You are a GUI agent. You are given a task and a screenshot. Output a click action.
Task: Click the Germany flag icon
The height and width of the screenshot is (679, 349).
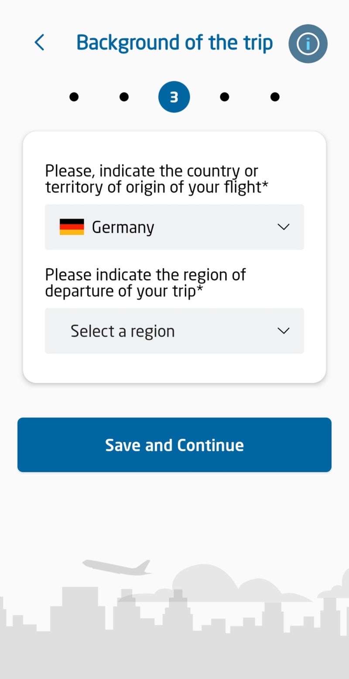tap(72, 227)
